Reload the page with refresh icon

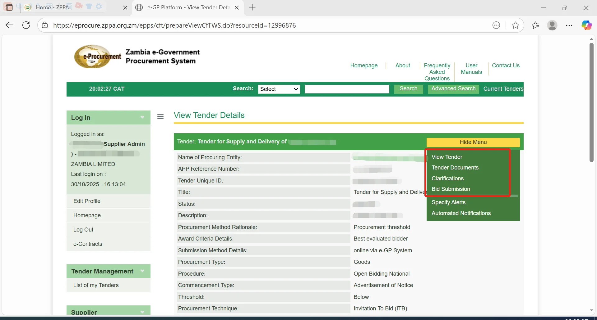click(x=26, y=25)
